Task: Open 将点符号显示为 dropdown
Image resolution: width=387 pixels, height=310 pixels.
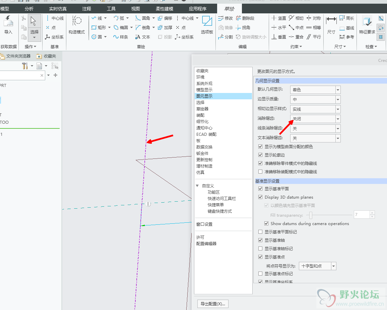Action: [317, 266]
